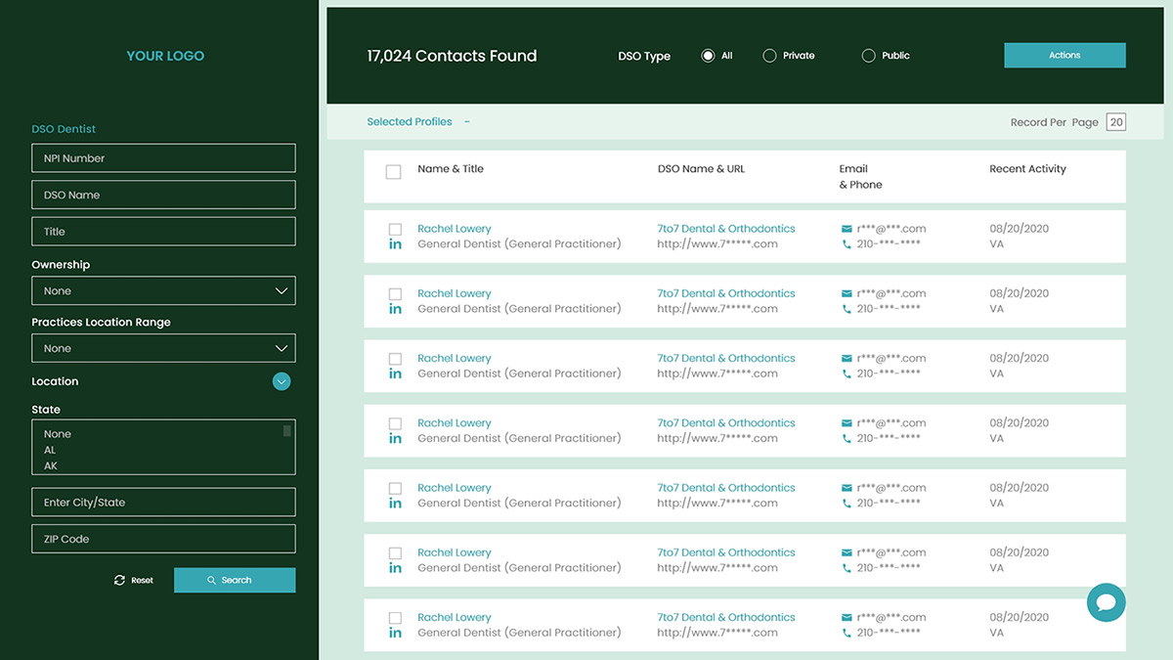Tick the first Rachel Lowery row checkbox
Screen dimensions: 1173x660
(395, 230)
